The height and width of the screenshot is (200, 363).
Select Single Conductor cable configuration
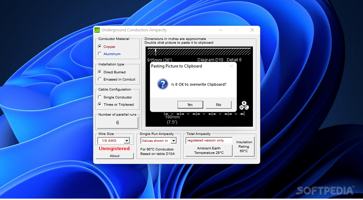coord(99,97)
